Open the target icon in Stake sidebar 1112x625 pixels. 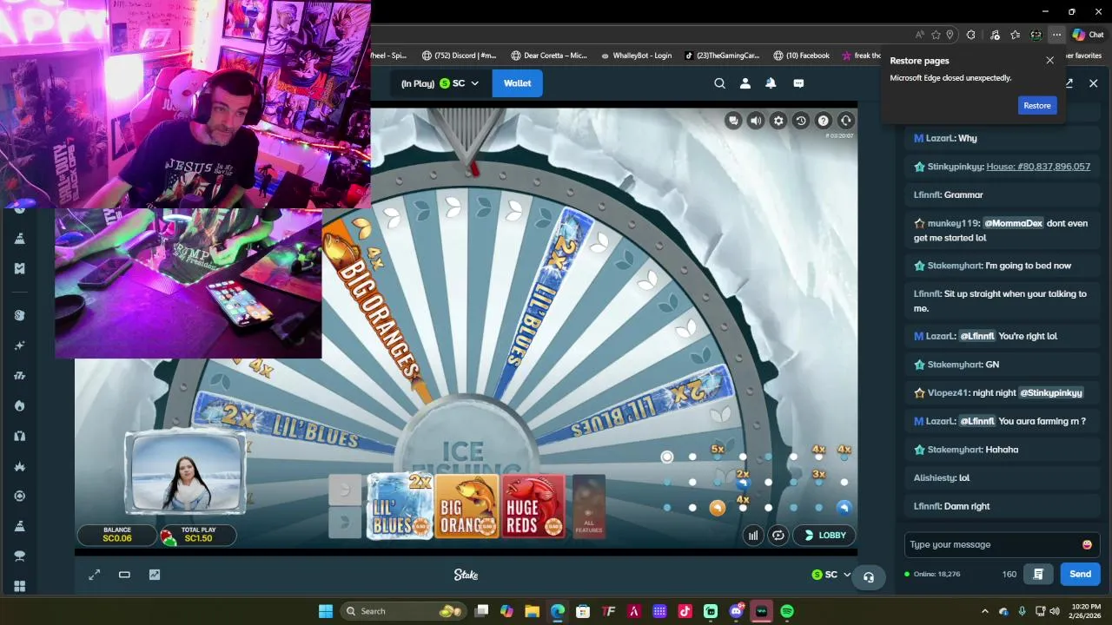(19, 496)
